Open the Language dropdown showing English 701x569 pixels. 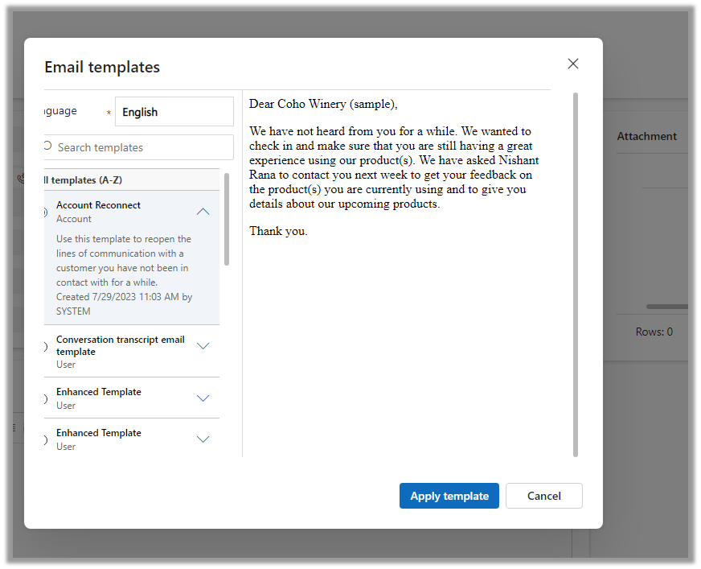174,112
